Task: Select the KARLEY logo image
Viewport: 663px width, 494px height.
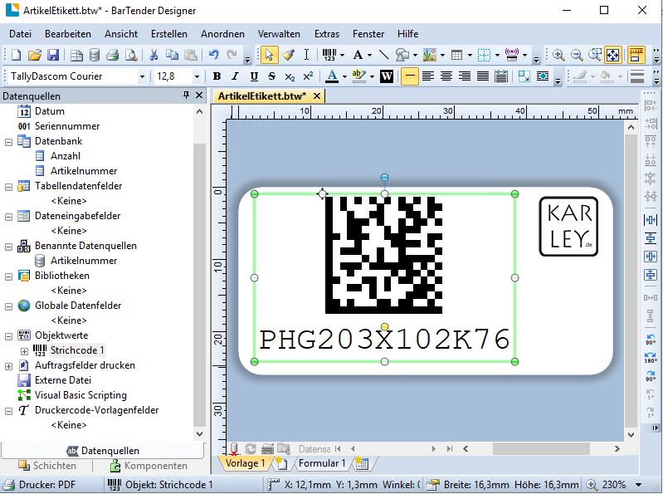Action: click(568, 227)
